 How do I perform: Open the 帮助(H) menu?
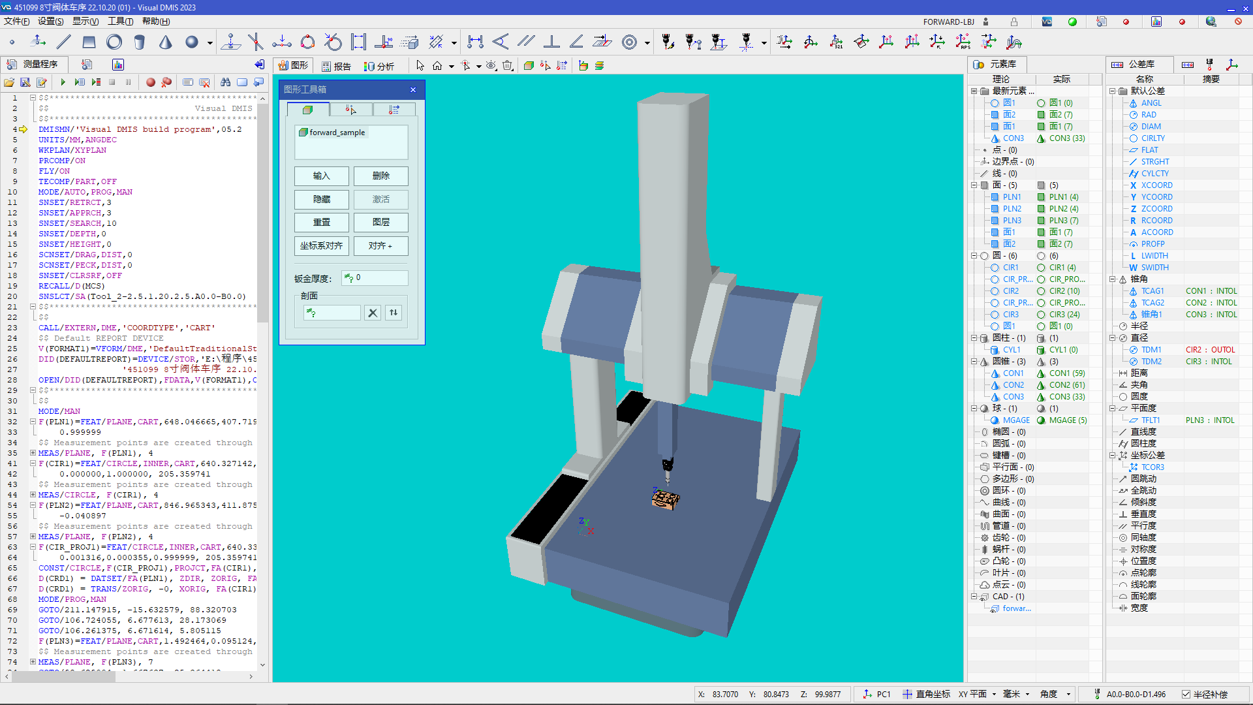coord(156,22)
